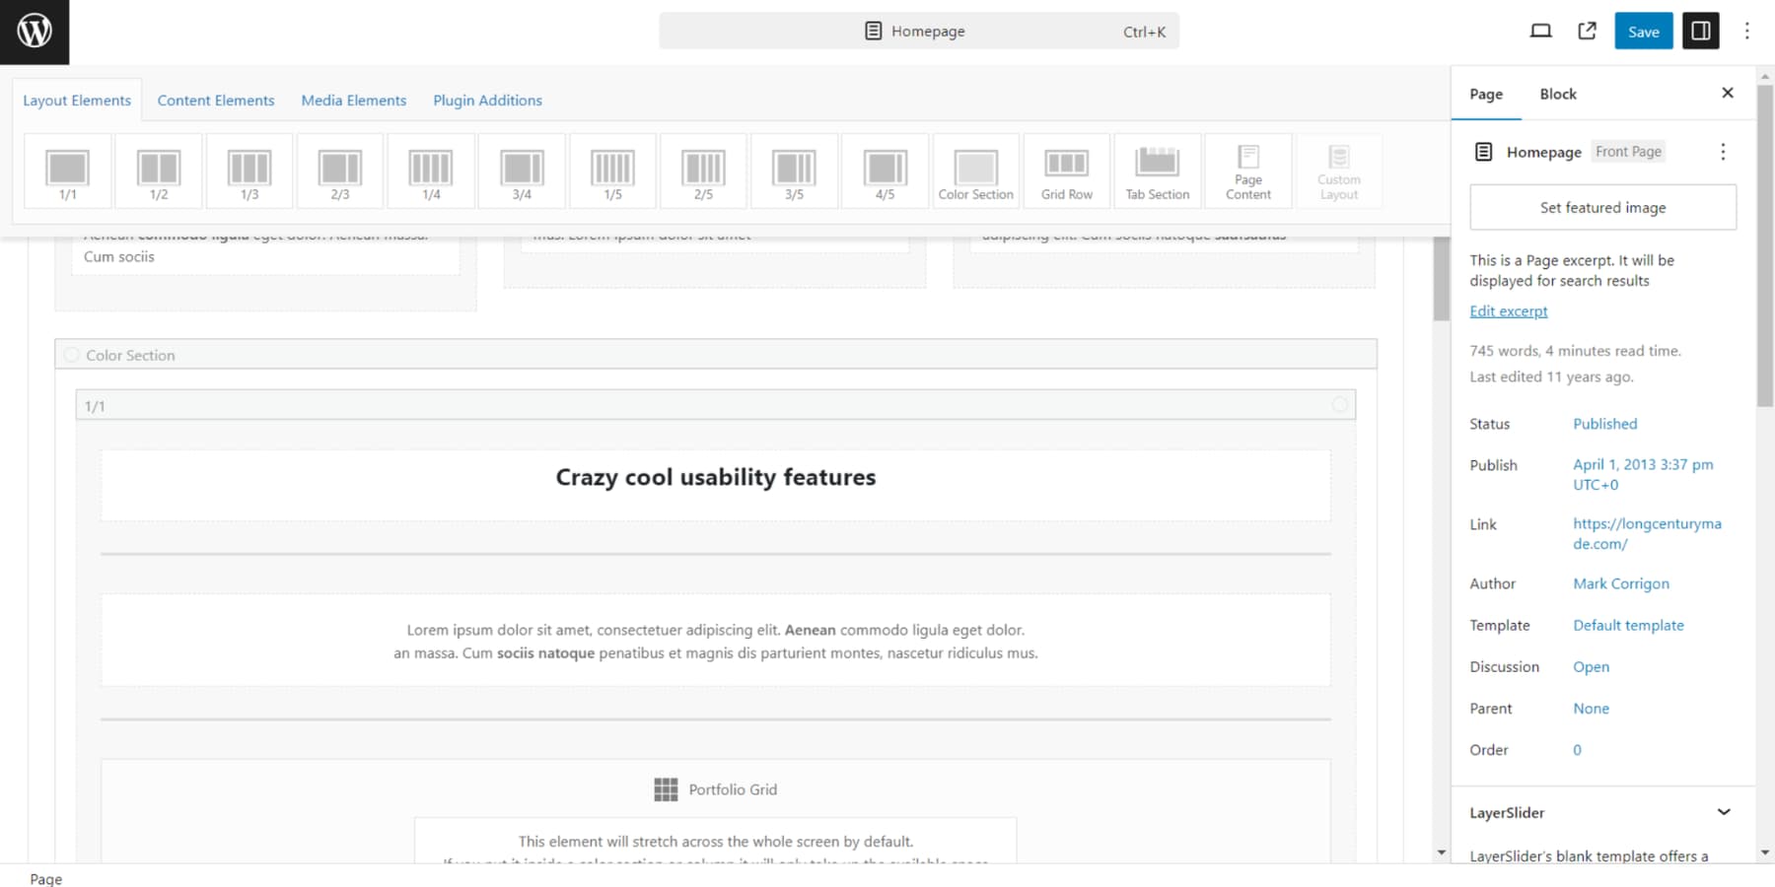Image resolution: width=1775 pixels, height=887 pixels.
Task: Toggle the circle on Color Section header
Action: 71,355
